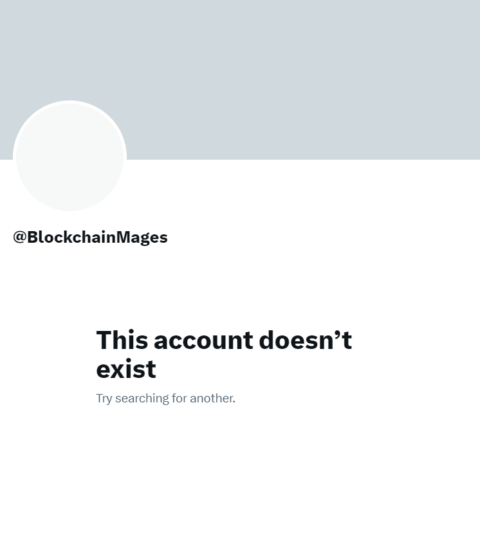Click the word "Try" in the subtext
The image size is (480, 555).
[104, 399]
